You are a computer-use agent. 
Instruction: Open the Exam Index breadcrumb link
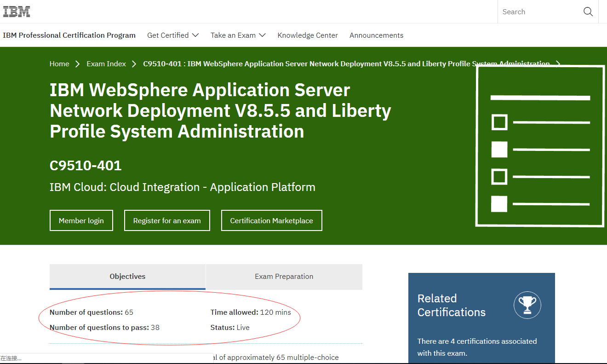click(106, 64)
